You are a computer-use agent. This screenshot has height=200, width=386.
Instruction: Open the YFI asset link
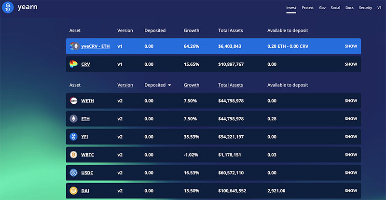tap(84, 137)
